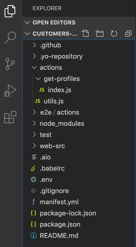Click the Babel icon beside .babelrc
The height and width of the screenshot is (247, 136).
pyautogui.click(x=33, y=168)
